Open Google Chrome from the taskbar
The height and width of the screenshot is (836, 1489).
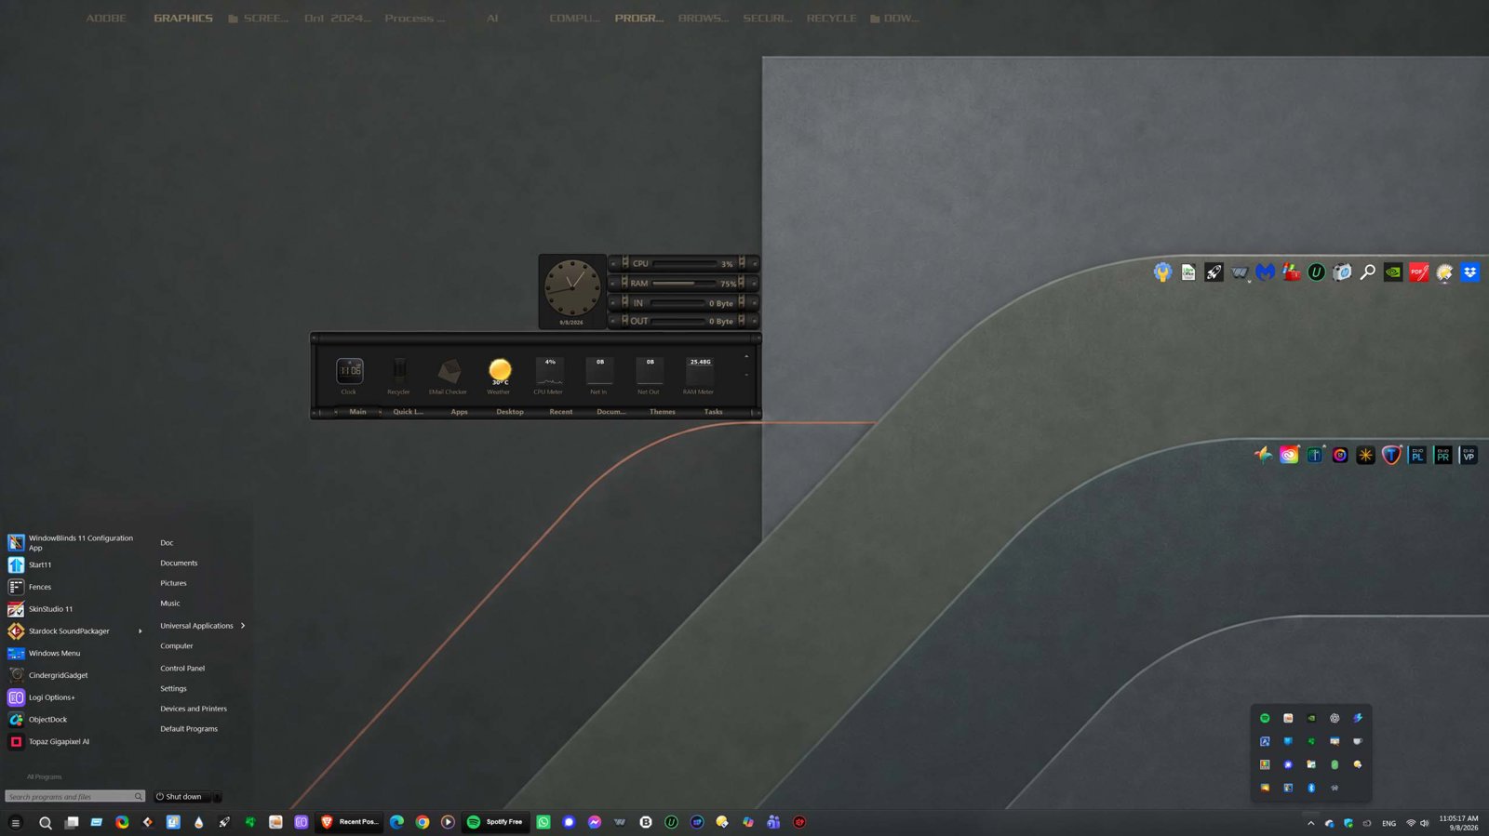[423, 822]
